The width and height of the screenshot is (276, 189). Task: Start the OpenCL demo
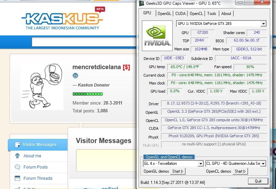point(240,171)
